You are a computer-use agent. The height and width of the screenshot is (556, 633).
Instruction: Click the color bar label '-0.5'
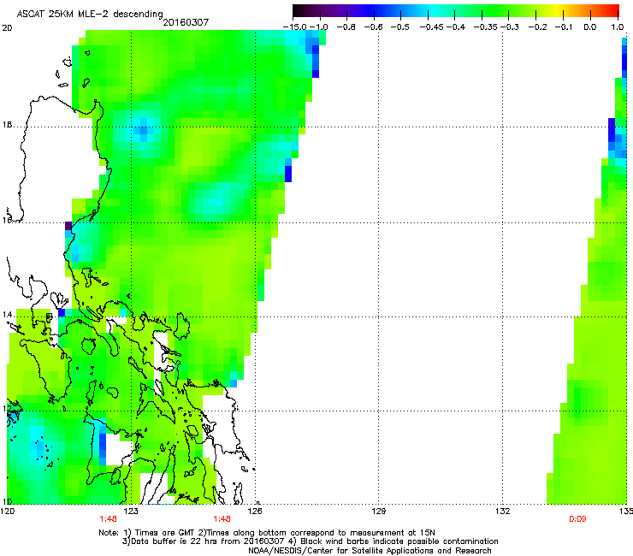pos(400,27)
